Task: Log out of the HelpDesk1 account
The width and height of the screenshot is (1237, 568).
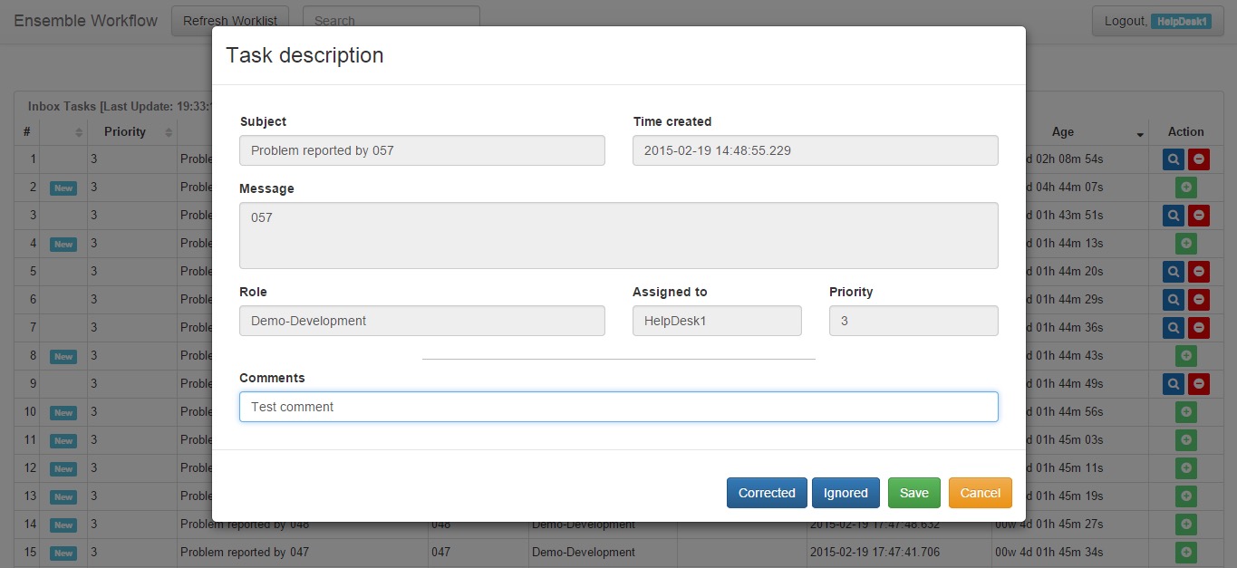Action: click(x=1156, y=20)
